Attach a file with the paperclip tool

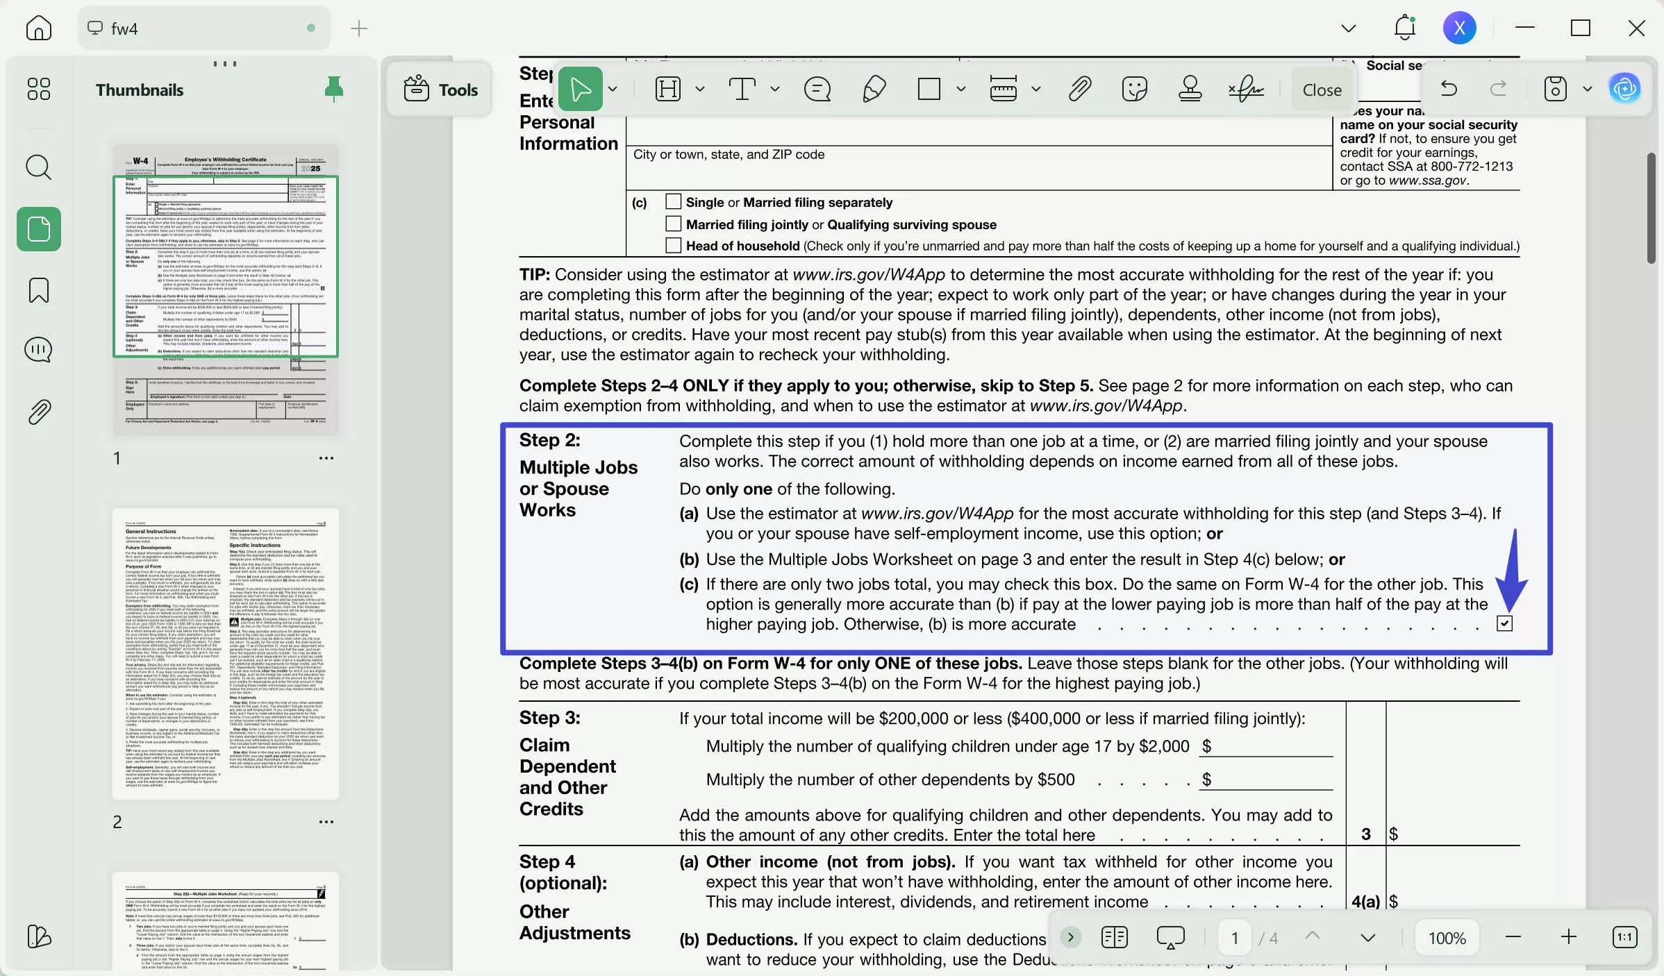(1079, 89)
